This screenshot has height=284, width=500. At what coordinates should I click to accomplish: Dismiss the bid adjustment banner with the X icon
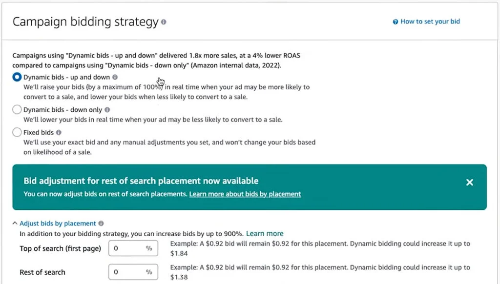(470, 182)
